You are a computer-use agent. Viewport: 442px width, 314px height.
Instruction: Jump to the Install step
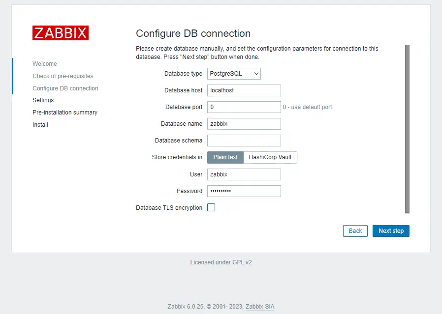pos(40,124)
